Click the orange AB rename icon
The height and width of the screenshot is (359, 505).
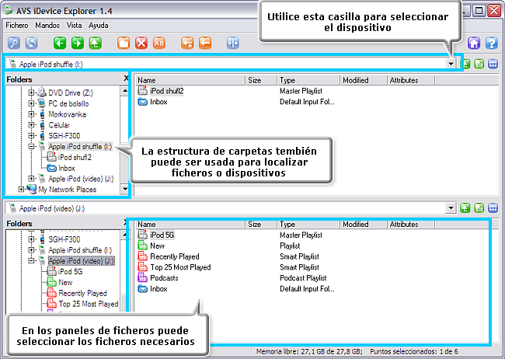click(159, 43)
